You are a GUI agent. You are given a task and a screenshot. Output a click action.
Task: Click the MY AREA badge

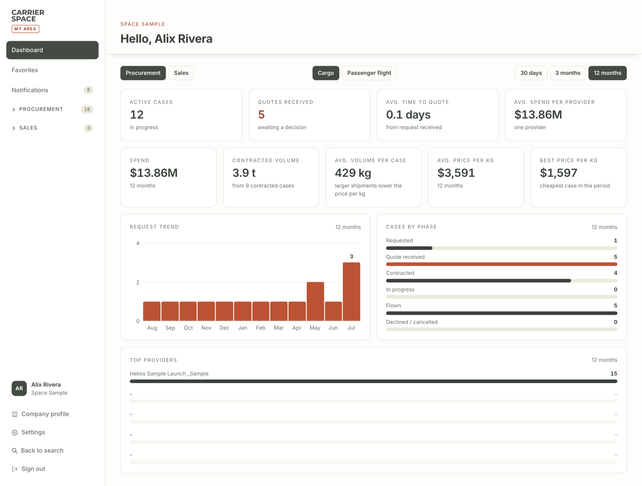25,29
